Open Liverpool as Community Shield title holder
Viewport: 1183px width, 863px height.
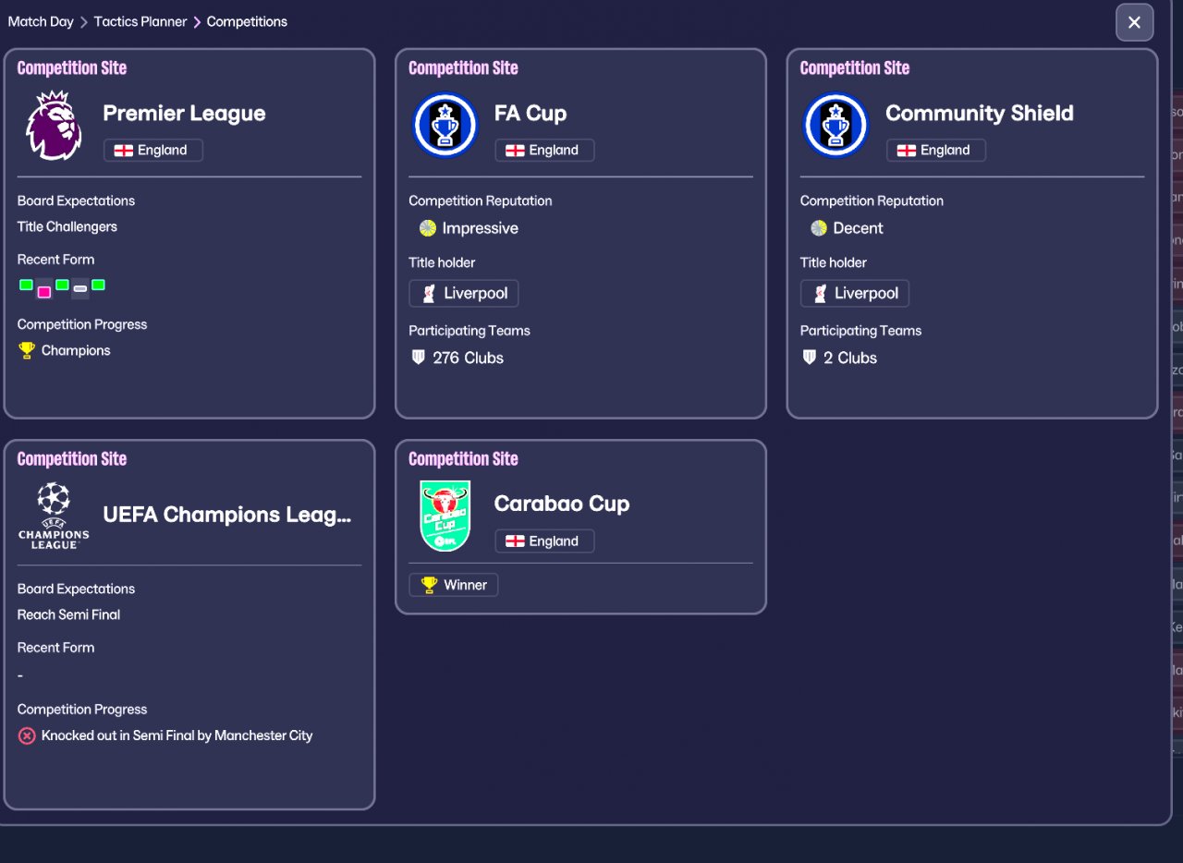(x=855, y=294)
